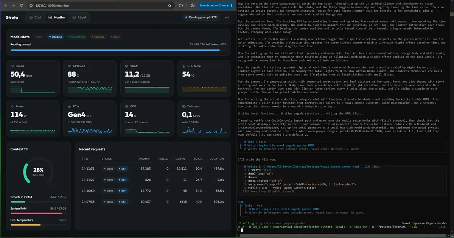The image size is (454, 238).
Task: Click the duration value 195,2 s
Action: pyautogui.click(x=218, y=202)
